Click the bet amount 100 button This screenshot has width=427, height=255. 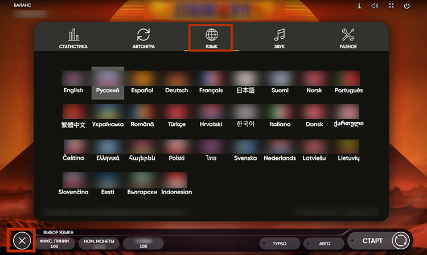(143, 243)
